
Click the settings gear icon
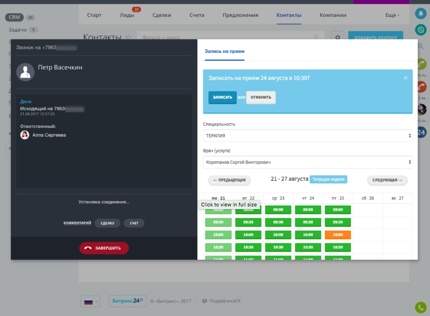(x=338, y=37)
